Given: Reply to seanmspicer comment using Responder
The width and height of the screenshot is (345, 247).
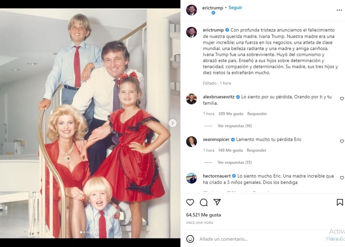Looking at the screenshot, I should (x=257, y=151).
